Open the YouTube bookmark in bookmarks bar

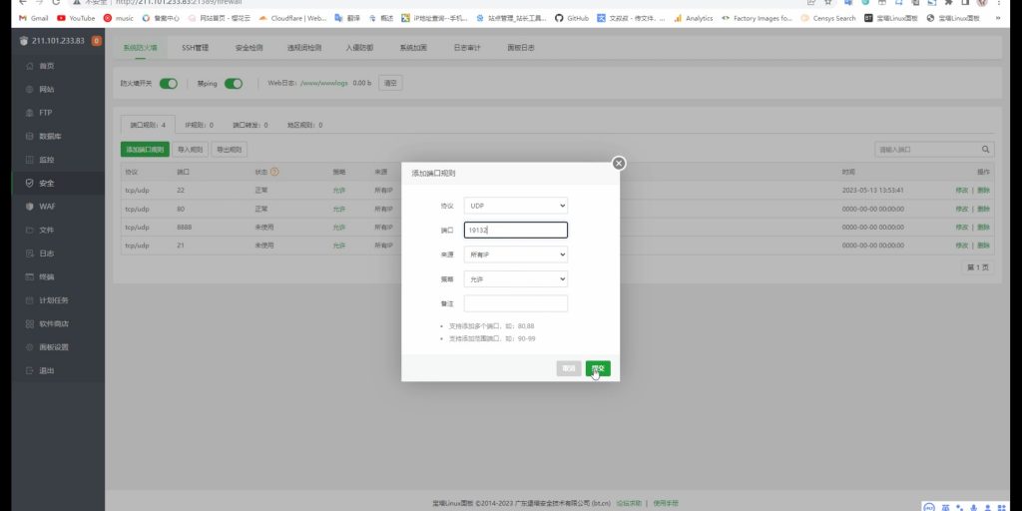tap(76, 18)
